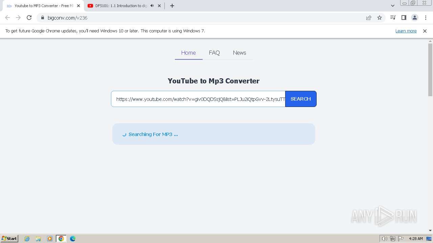Close the YouTube DFS101 tab
Image resolution: width=433 pixels, height=243 pixels.
(x=159, y=6)
